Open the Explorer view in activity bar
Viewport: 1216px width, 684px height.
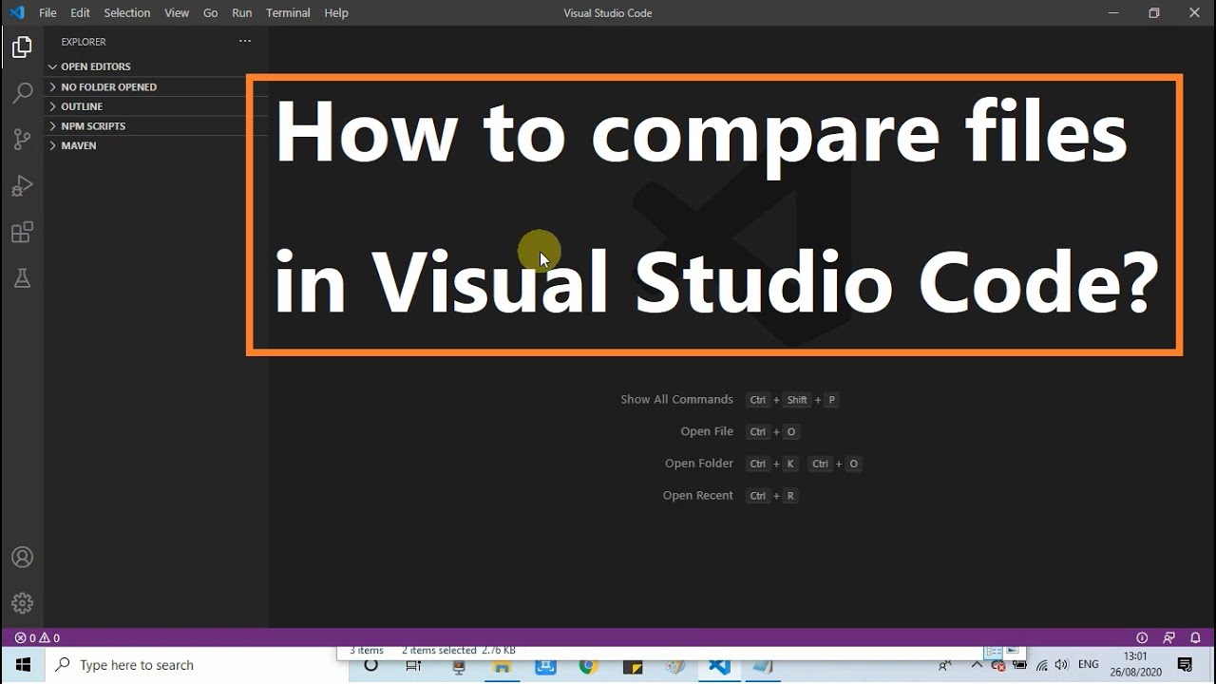[x=22, y=47]
